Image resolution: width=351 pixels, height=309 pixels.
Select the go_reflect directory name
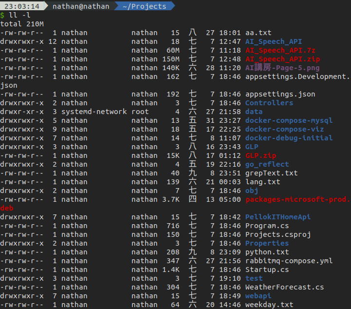(x=267, y=164)
